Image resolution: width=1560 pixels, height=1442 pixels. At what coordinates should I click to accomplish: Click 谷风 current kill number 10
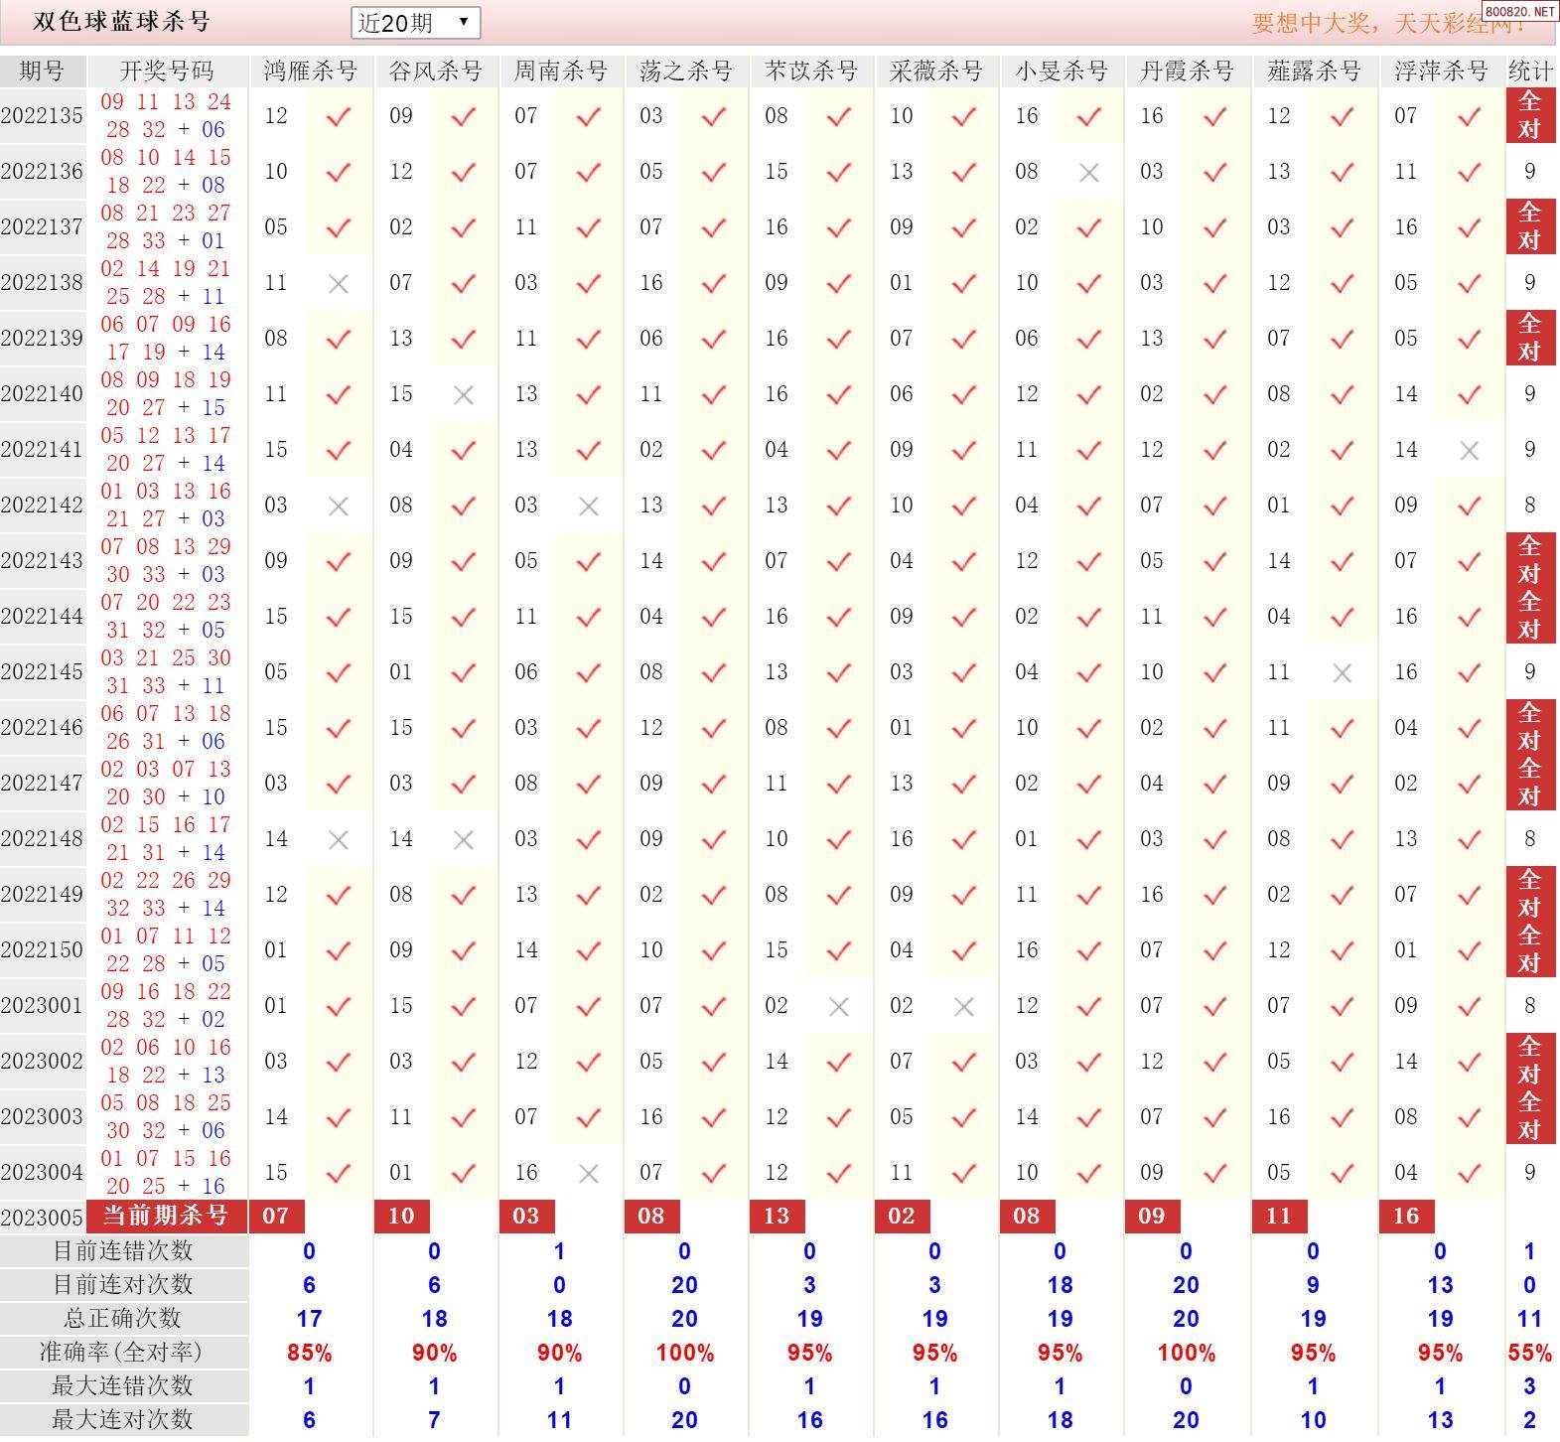click(x=402, y=1216)
